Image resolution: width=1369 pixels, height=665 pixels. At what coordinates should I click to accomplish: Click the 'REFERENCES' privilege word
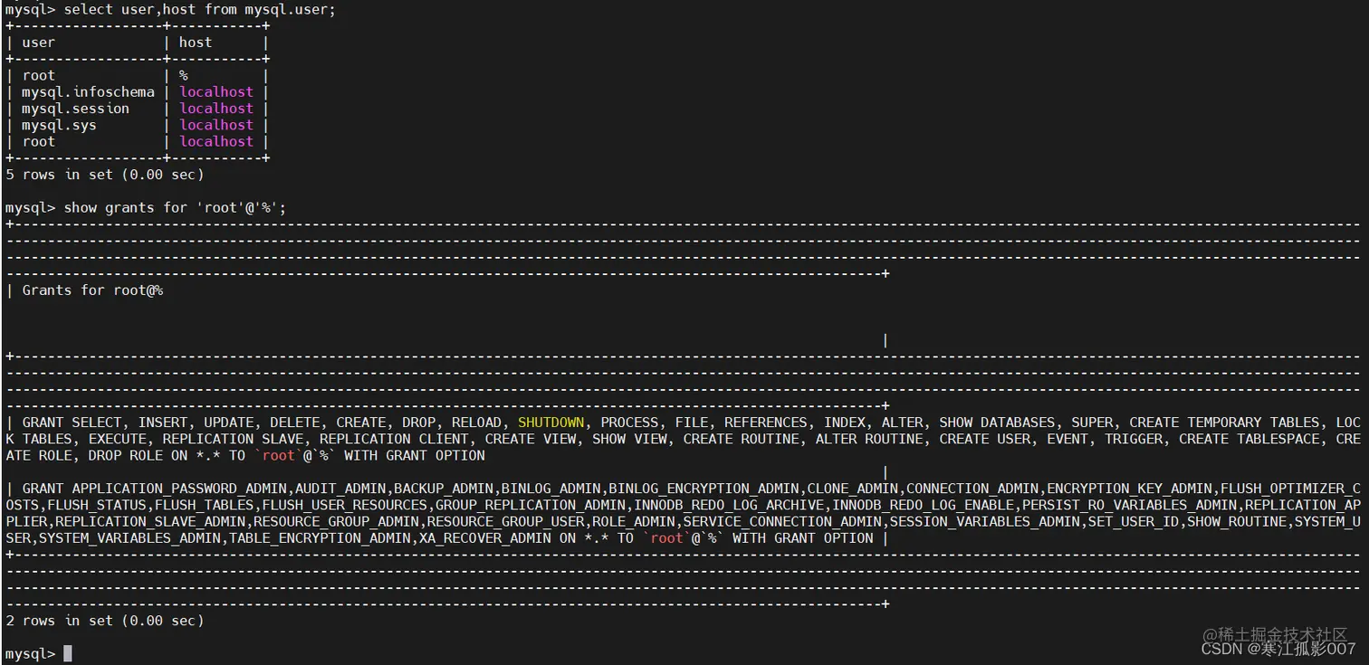click(x=766, y=423)
